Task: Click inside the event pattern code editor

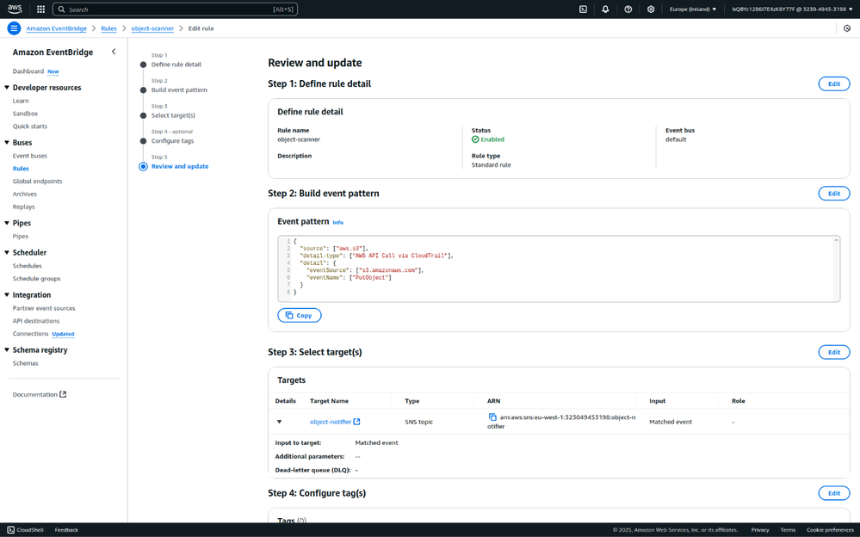Action: point(559,268)
